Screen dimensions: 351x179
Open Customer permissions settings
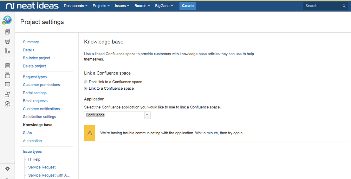pos(41,85)
